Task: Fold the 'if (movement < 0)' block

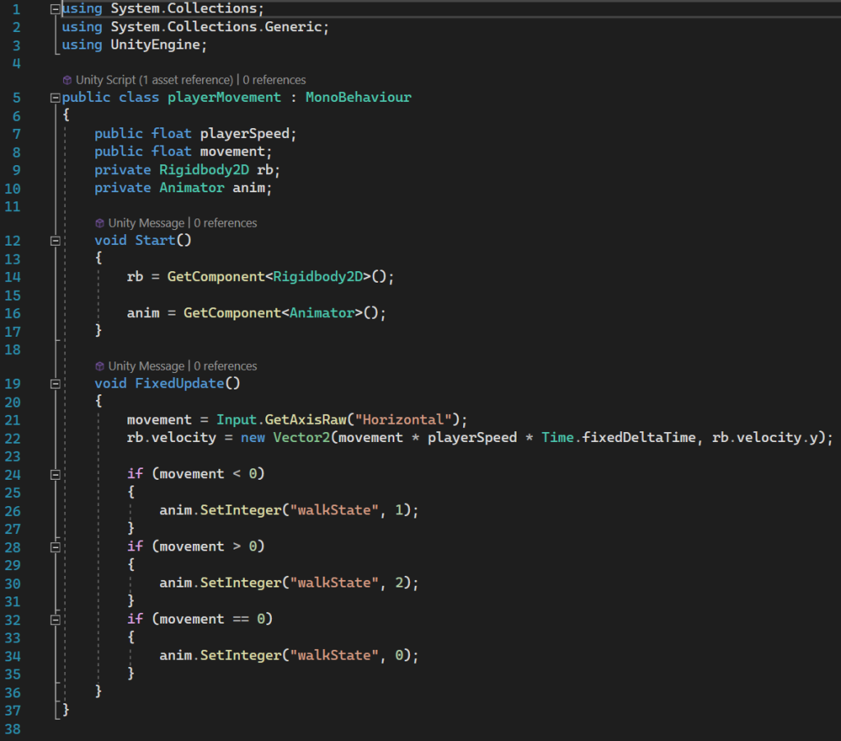Action: pyautogui.click(x=55, y=474)
